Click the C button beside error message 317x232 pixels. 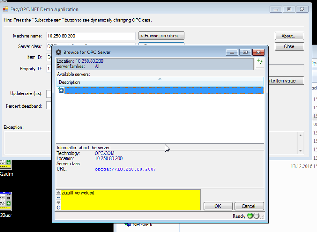[x=59, y=208]
